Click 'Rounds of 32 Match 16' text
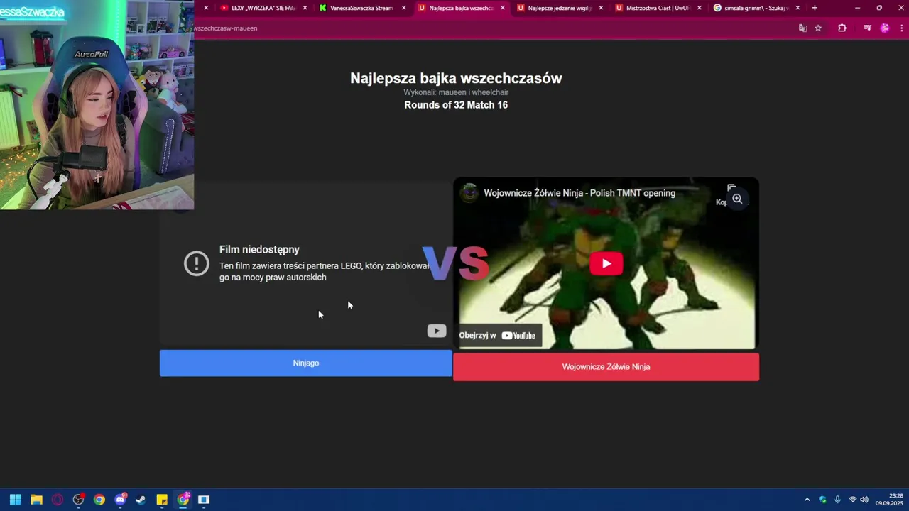 click(x=456, y=105)
